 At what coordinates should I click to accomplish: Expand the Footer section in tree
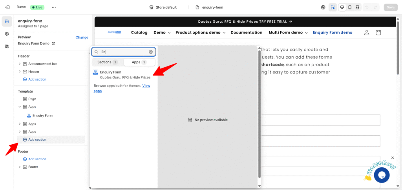pos(20,167)
